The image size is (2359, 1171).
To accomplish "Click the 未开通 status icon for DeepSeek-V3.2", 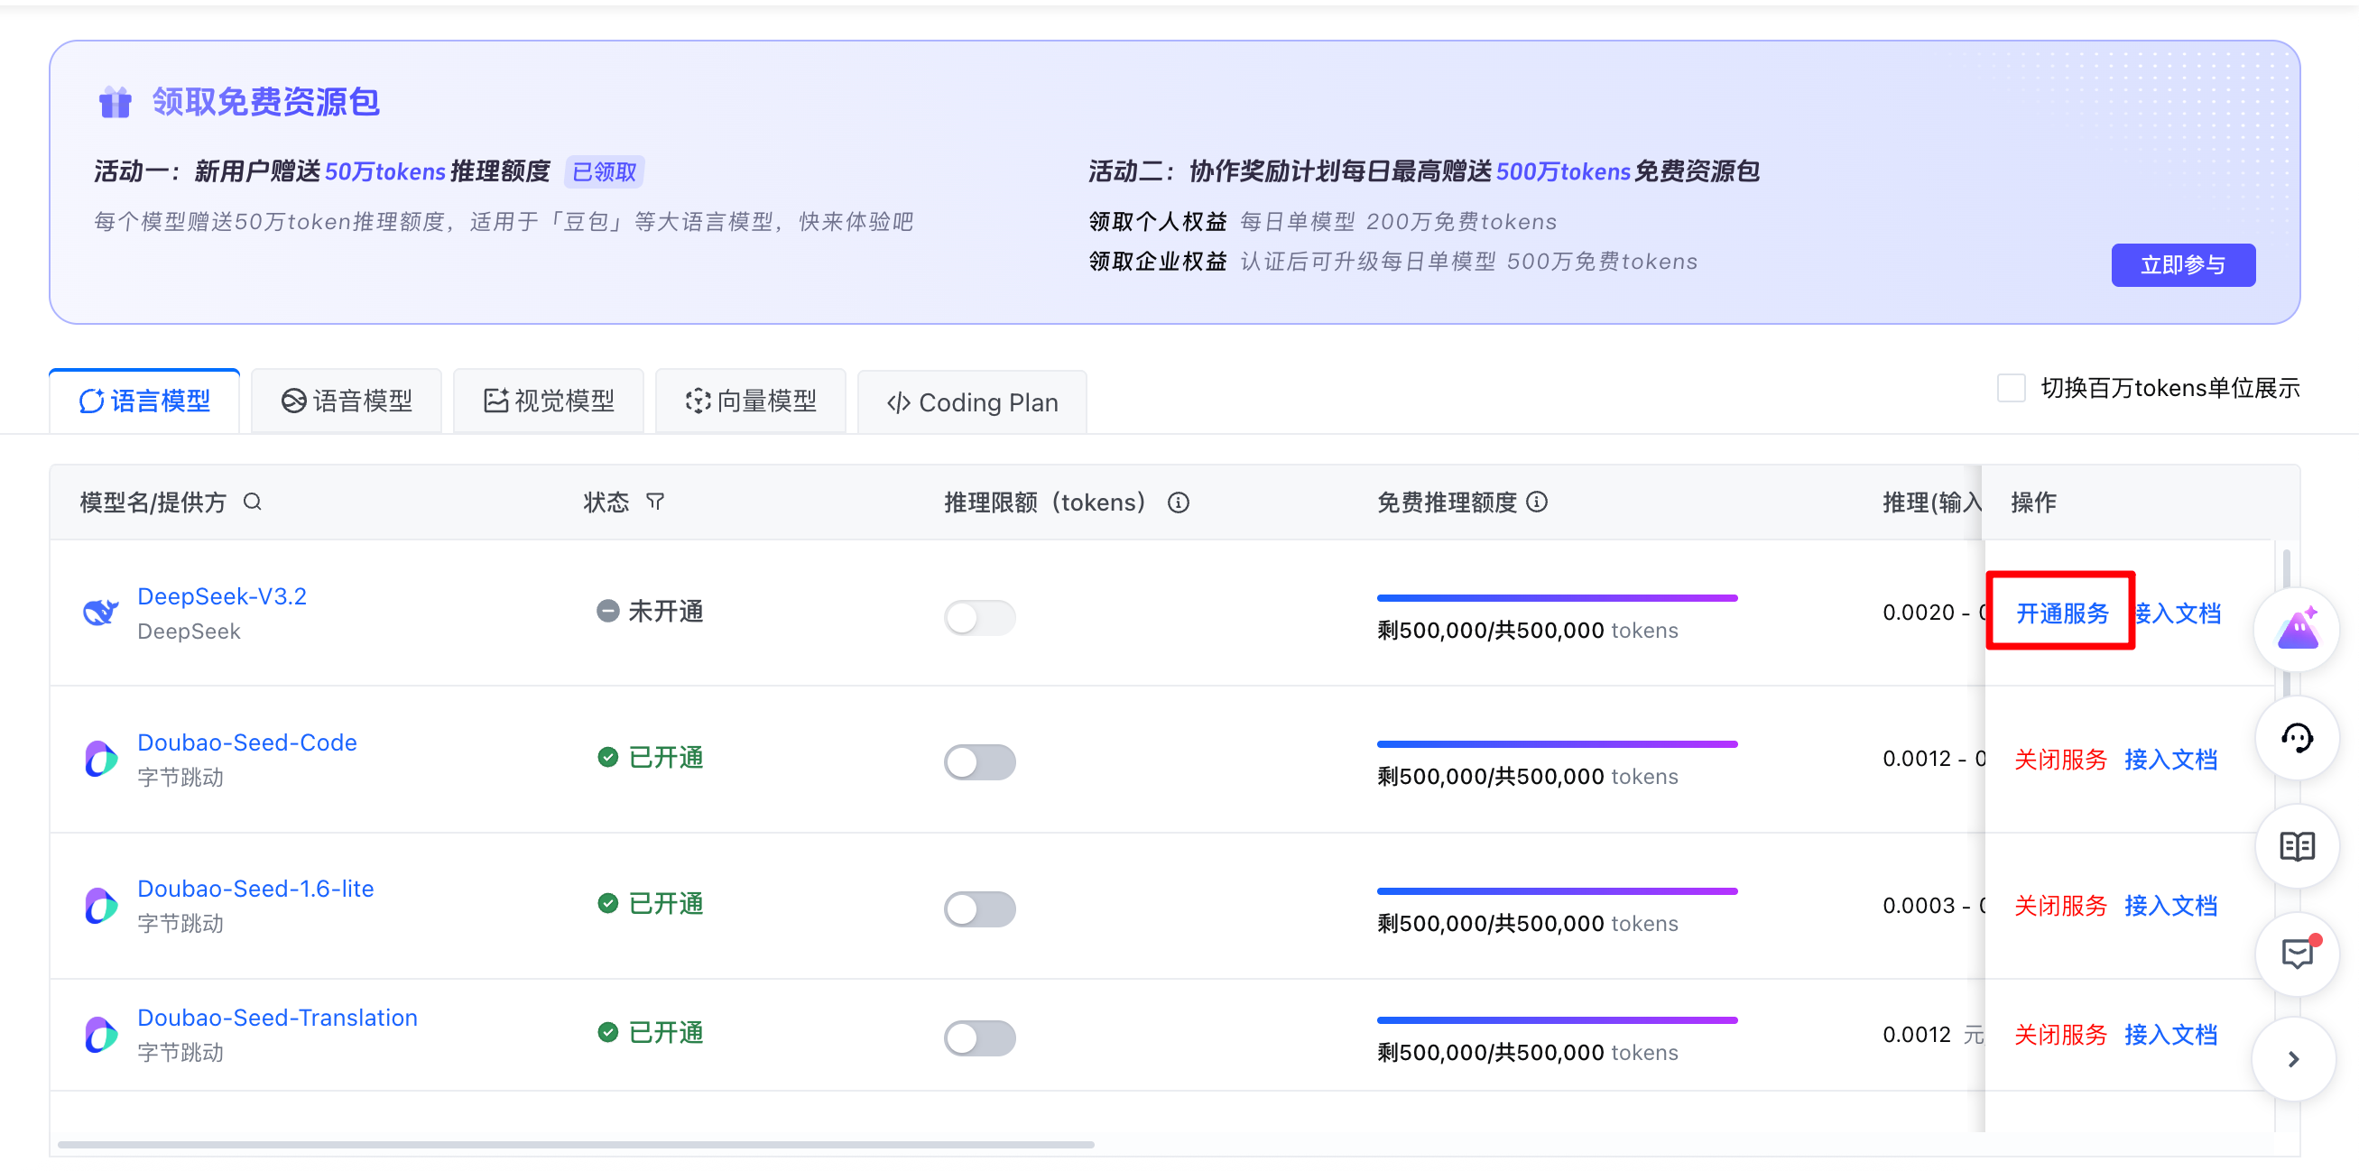I will point(607,611).
